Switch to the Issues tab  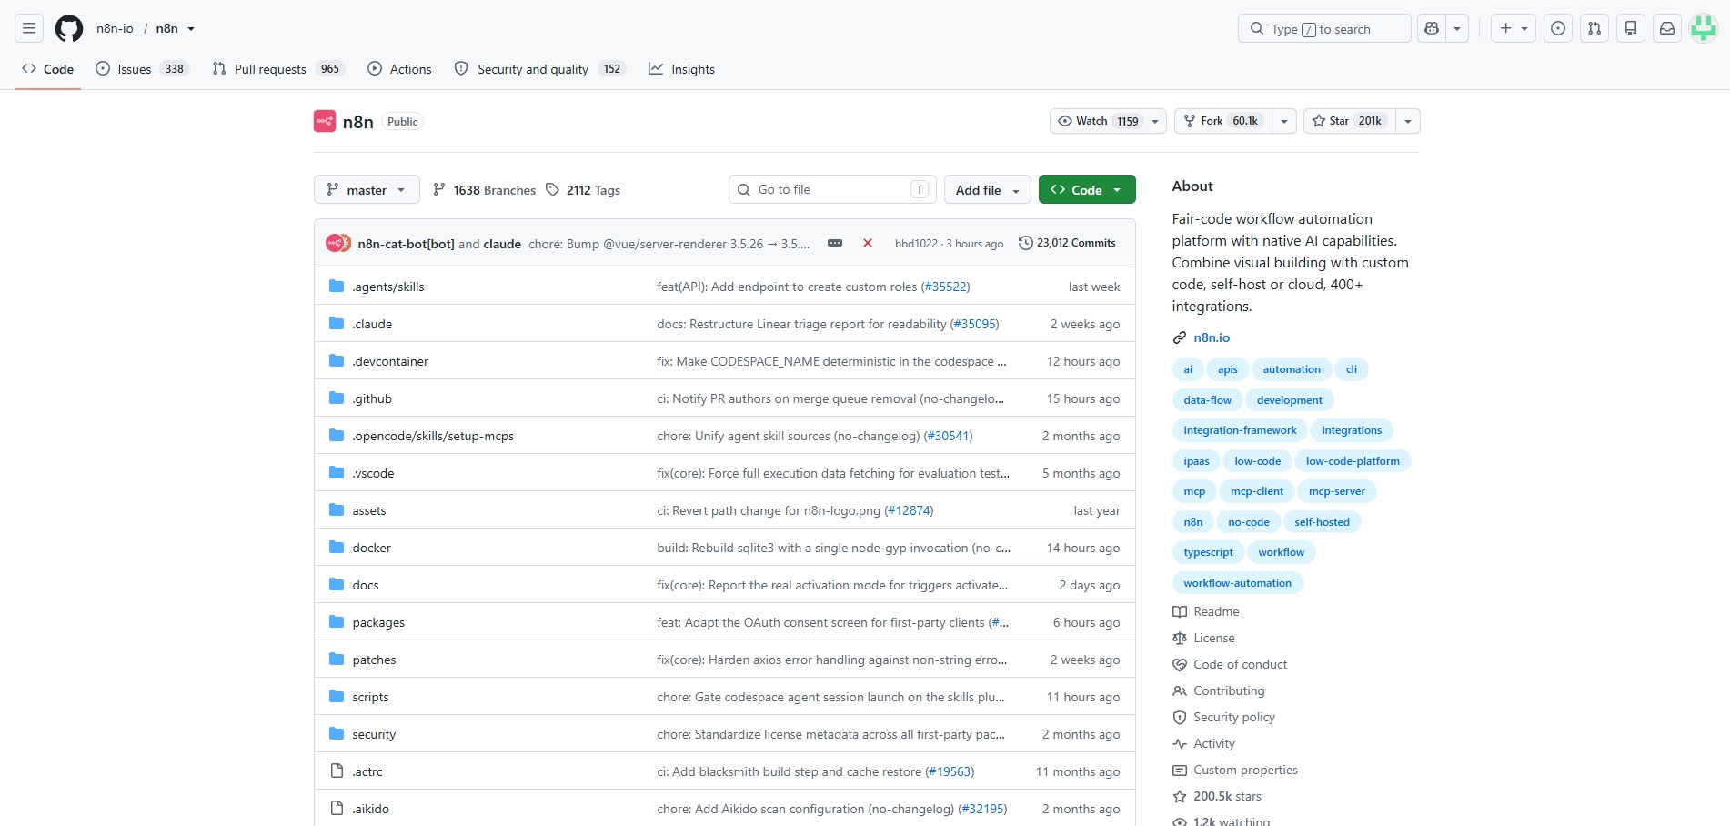pyautogui.click(x=142, y=69)
